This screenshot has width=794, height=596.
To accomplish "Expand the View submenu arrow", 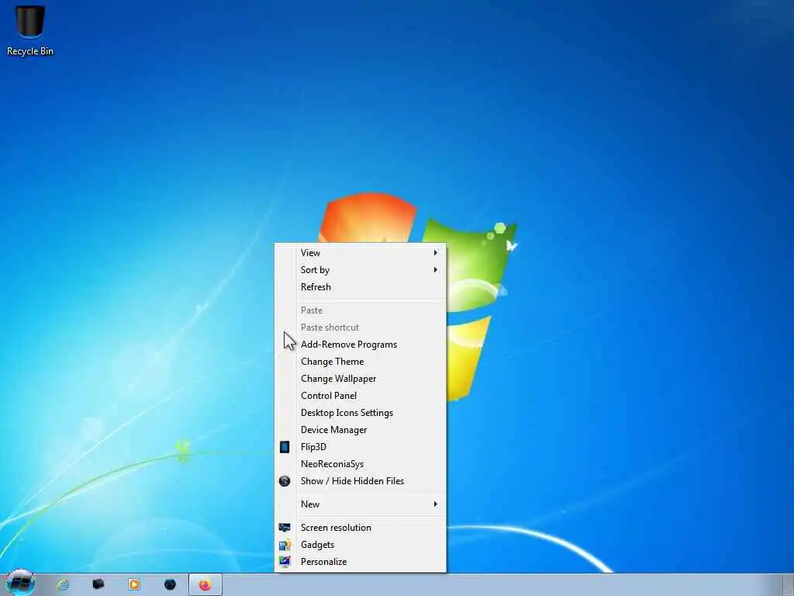I will pos(436,252).
